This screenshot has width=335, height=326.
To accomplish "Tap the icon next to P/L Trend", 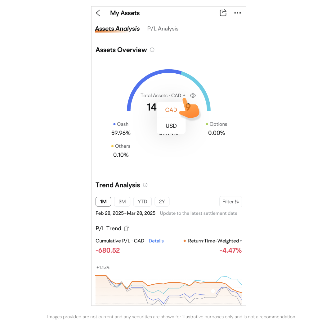I will 126,228.
